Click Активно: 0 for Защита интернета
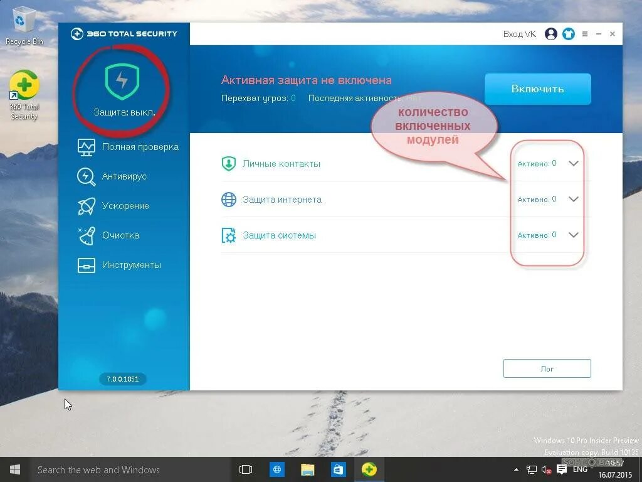This screenshot has width=642, height=482. coord(537,199)
